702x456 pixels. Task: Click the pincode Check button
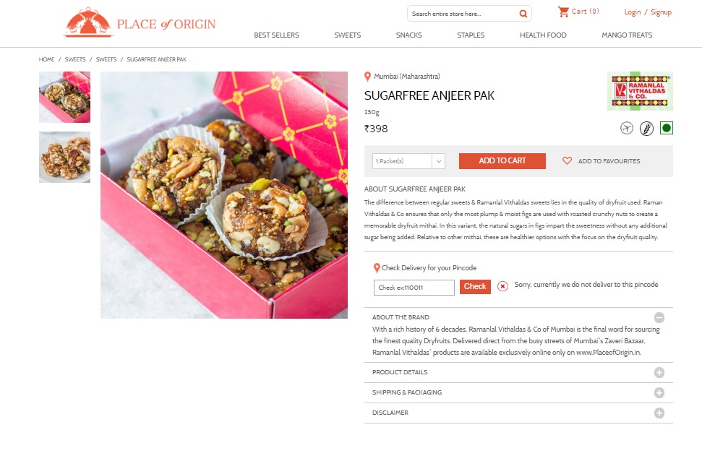(x=475, y=286)
